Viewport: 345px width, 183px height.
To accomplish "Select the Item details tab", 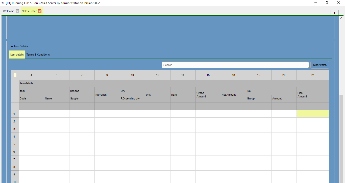I will 17,55.
